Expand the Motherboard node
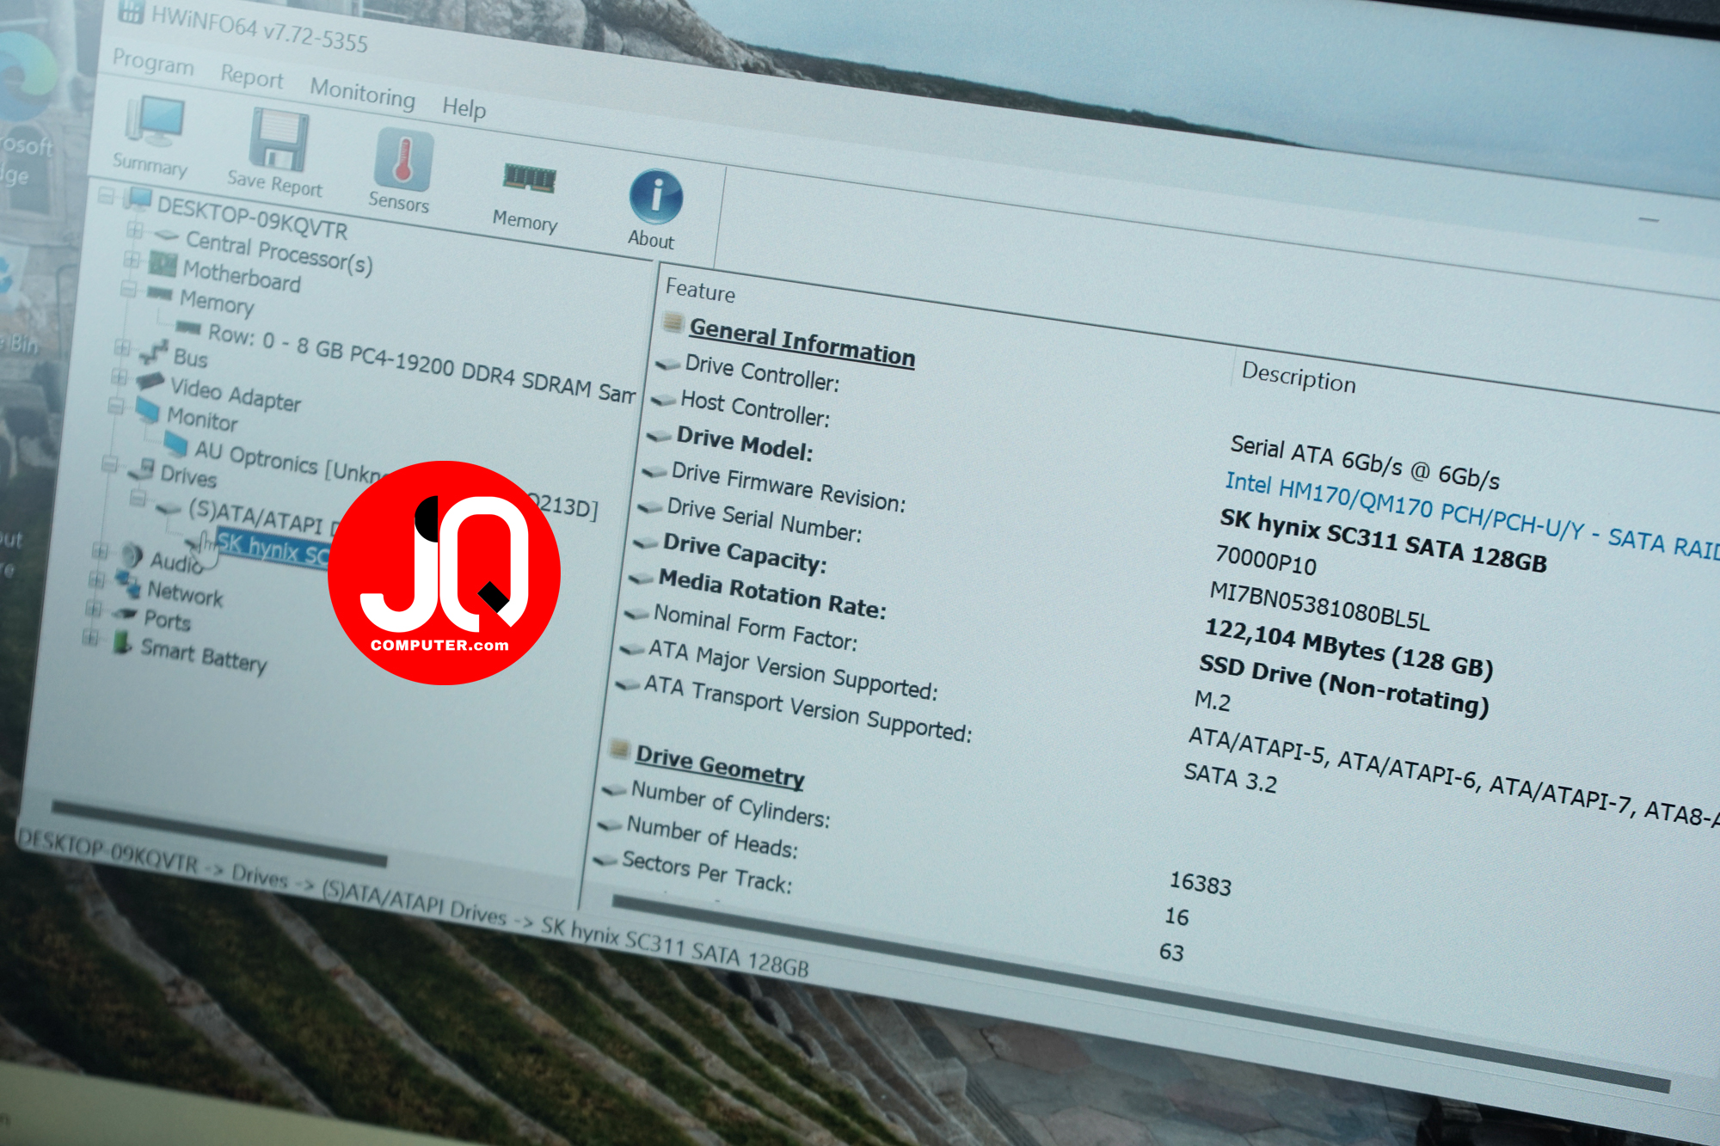Viewport: 1720px width, 1146px height. [x=132, y=259]
